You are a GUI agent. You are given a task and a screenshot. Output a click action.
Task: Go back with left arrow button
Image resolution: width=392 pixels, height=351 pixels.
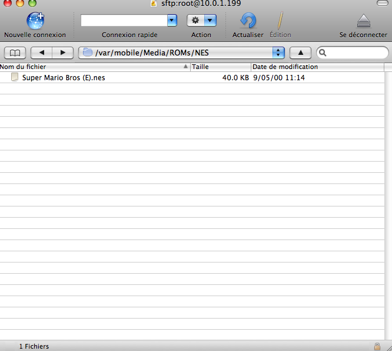(x=42, y=53)
